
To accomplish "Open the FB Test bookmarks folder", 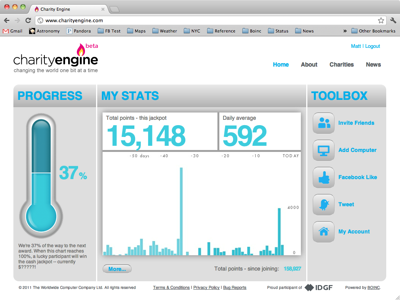I will point(109,31).
